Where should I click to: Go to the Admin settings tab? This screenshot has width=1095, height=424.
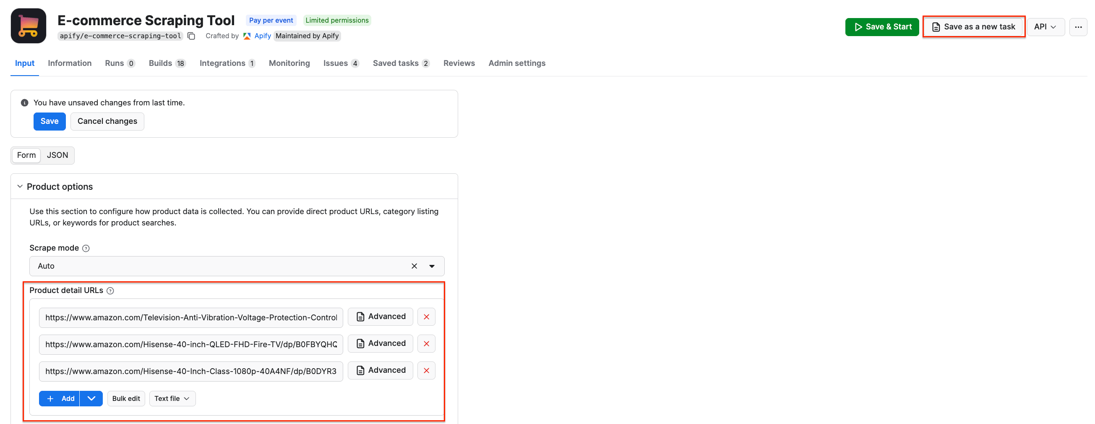(x=517, y=63)
